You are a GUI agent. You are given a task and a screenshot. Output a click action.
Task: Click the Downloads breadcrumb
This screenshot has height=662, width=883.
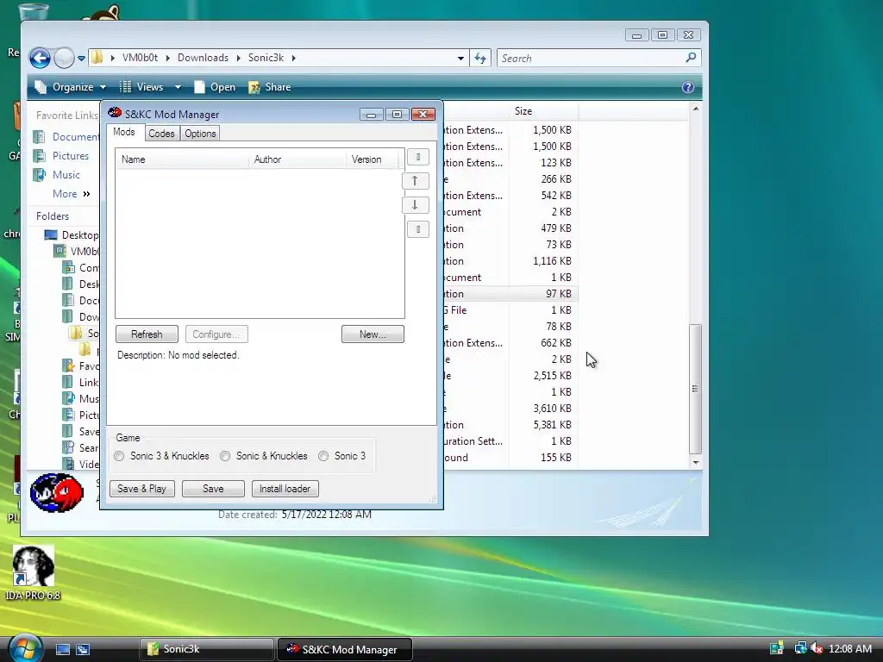[x=203, y=58]
